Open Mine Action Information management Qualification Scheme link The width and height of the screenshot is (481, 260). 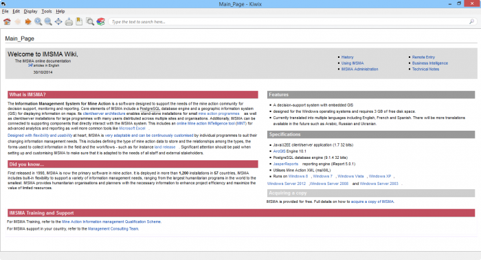pos(111,221)
